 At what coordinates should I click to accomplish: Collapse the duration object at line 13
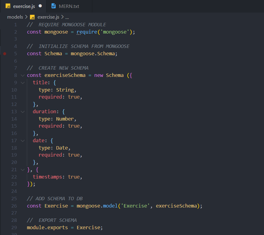point(22,112)
